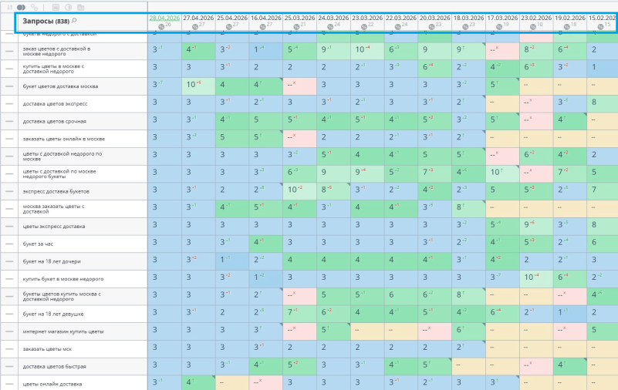
Task: Select query 'купить букет в москве недорого'
Action: tap(63, 279)
